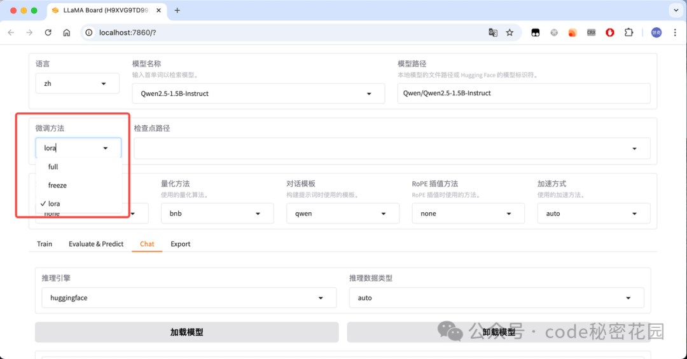Open the Chrome profile avatar

click(x=656, y=32)
